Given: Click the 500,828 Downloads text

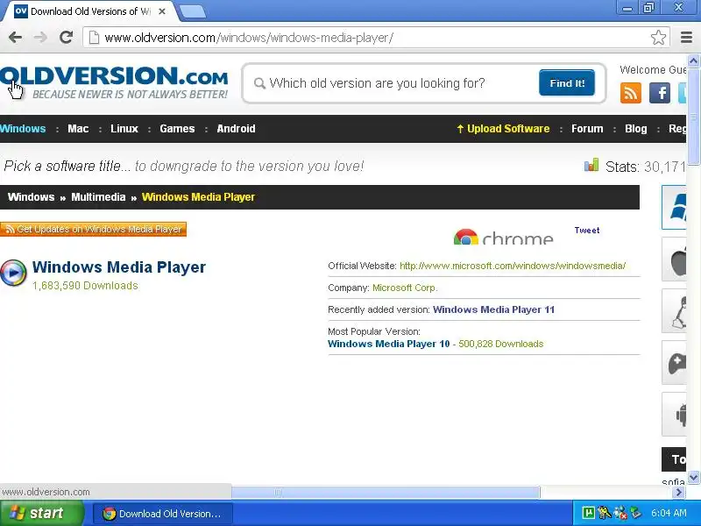Looking at the screenshot, I should (500, 344).
